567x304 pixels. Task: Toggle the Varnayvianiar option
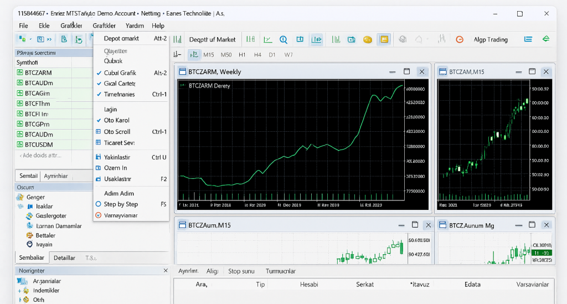click(98, 215)
